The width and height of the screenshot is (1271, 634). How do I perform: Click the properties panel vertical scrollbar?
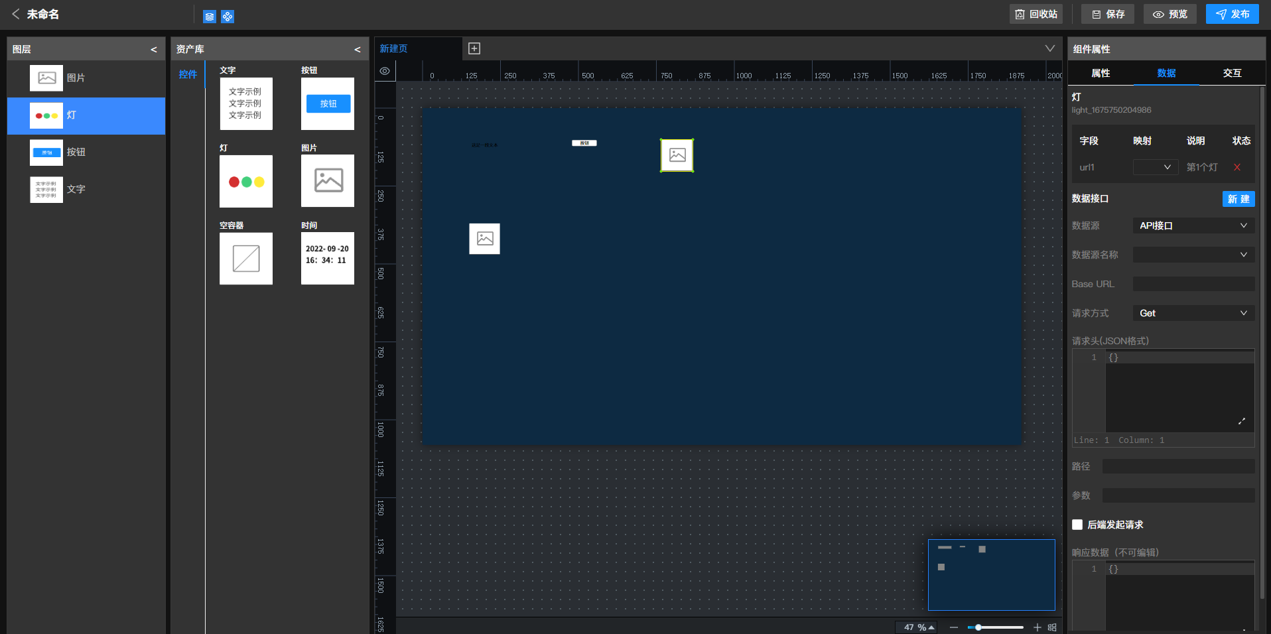pyautogui.click(x=1262, y=342)
